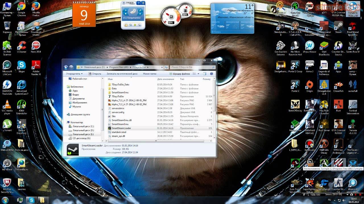Select the Half-Life Decay icon

[324, 146]
